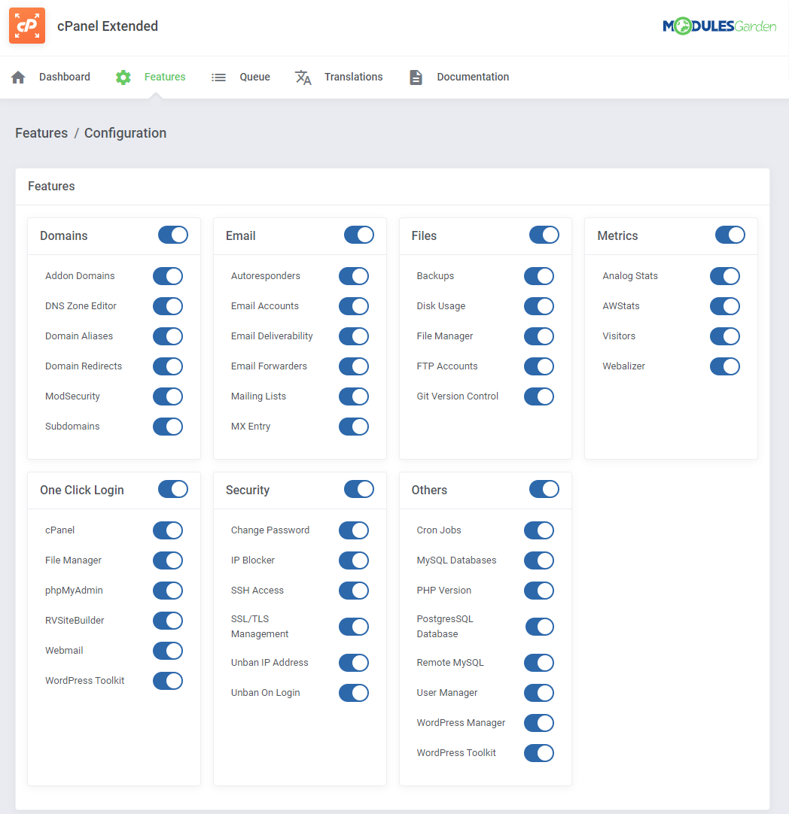This screenshot has height=814, width=789.
Task: Switch off Cron Jobs toggle
Action: (x=539, y=530)
